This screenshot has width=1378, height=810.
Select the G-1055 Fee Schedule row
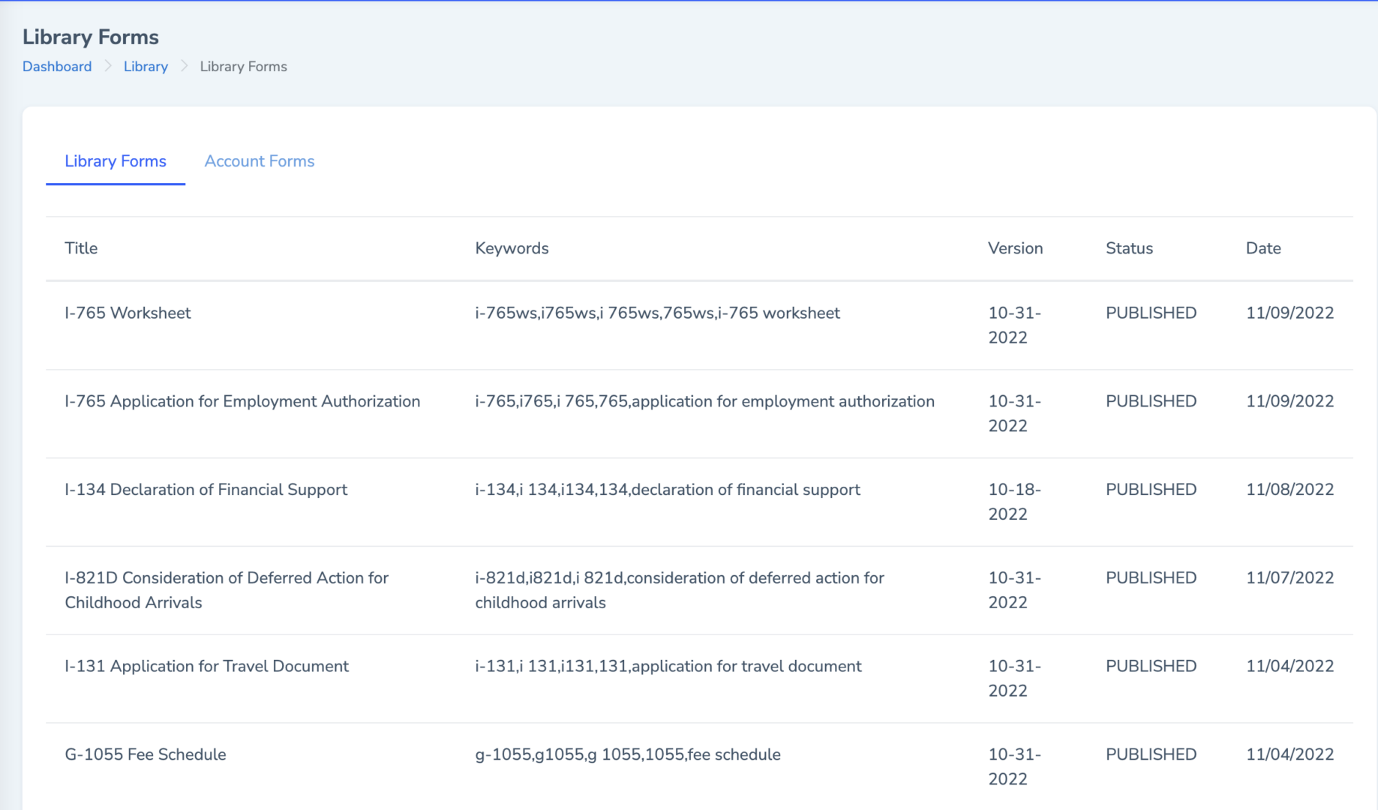[x=146, y=754]
